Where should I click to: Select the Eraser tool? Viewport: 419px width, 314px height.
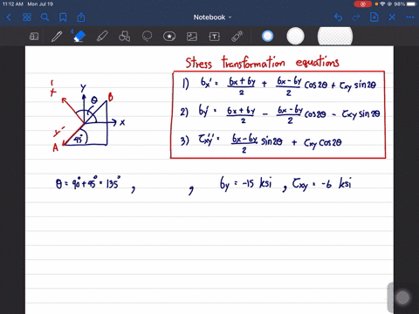pyautogui.click(x=79, y=36)
